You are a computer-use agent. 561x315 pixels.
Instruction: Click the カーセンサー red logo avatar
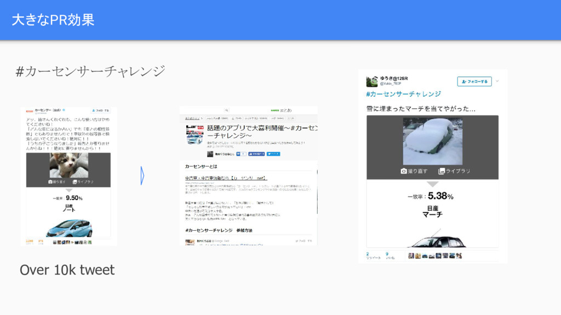pos(30,112)
